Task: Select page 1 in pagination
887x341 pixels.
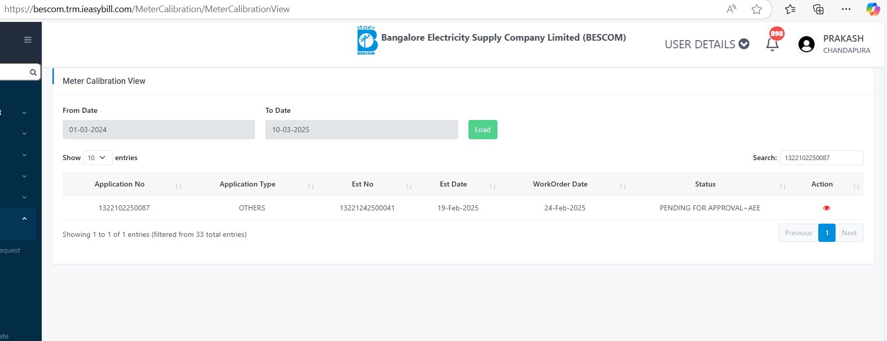Action: coord(827,233)
